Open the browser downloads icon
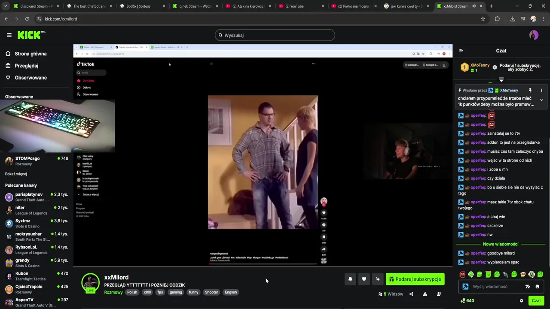Viewport: 550px width, 309px height. [513, 19]
